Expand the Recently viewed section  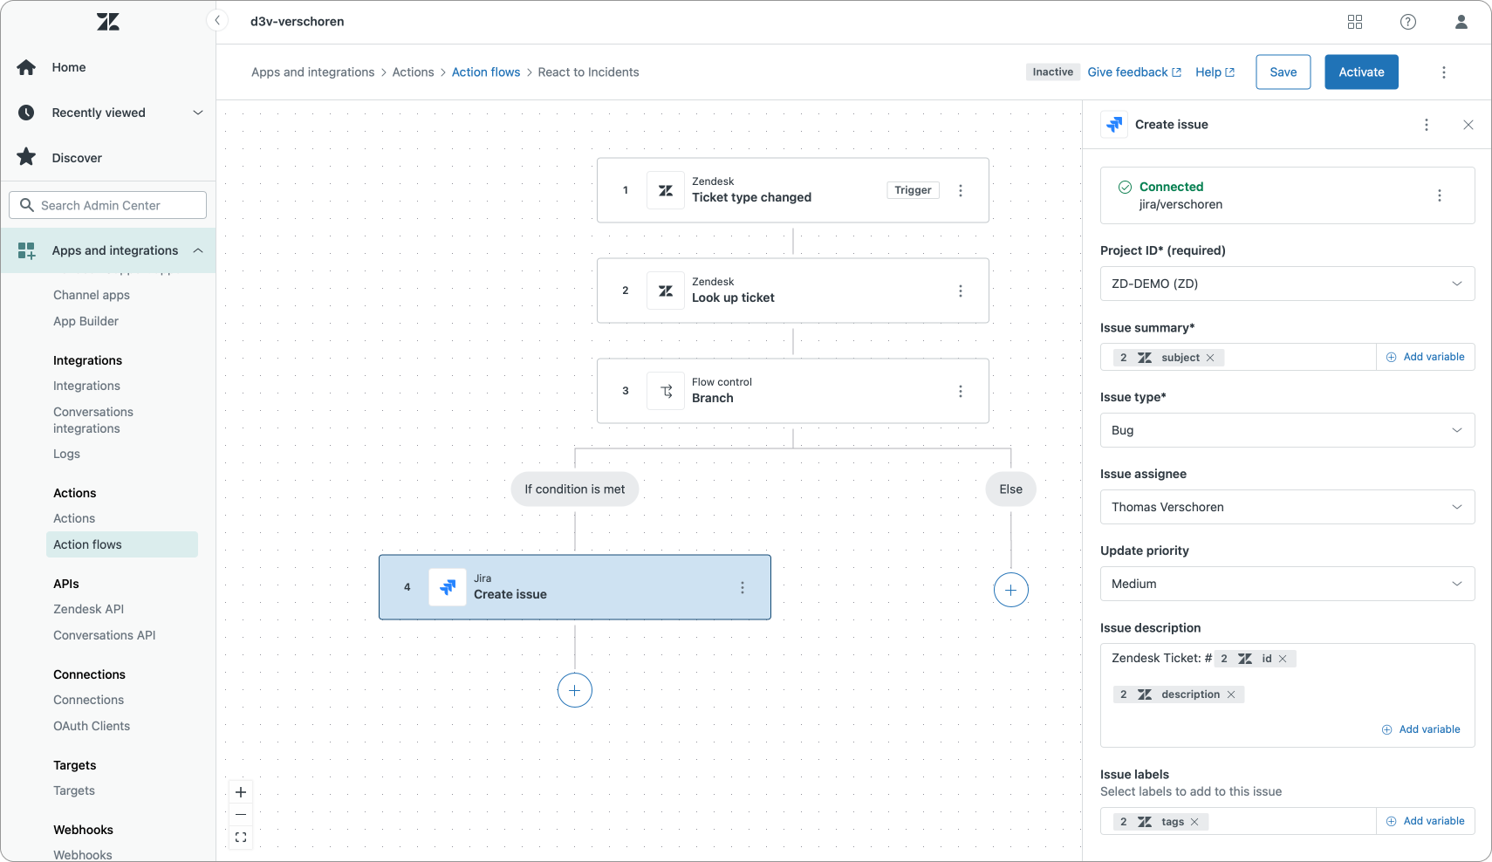(x=198, y=113)
